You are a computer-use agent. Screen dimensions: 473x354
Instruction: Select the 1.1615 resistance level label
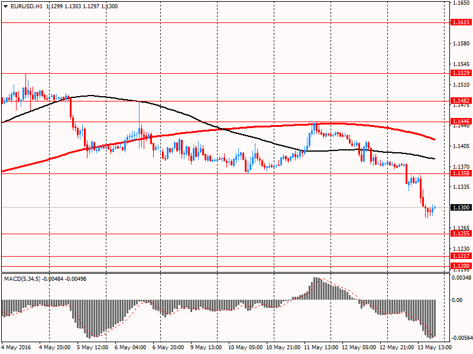[461, 22]
